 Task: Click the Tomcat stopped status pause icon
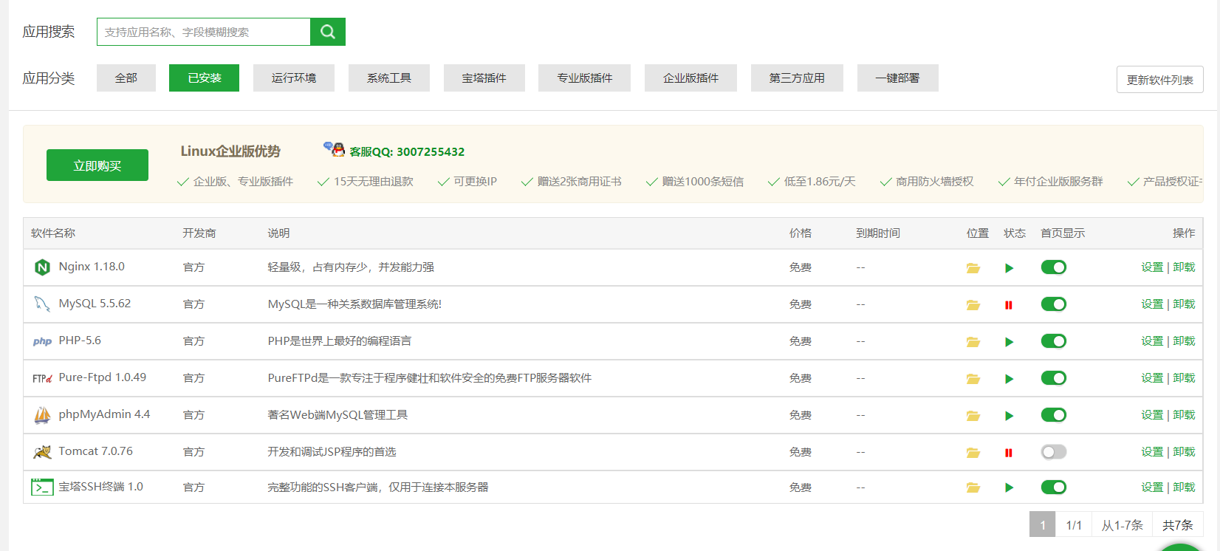point(1009,453)
